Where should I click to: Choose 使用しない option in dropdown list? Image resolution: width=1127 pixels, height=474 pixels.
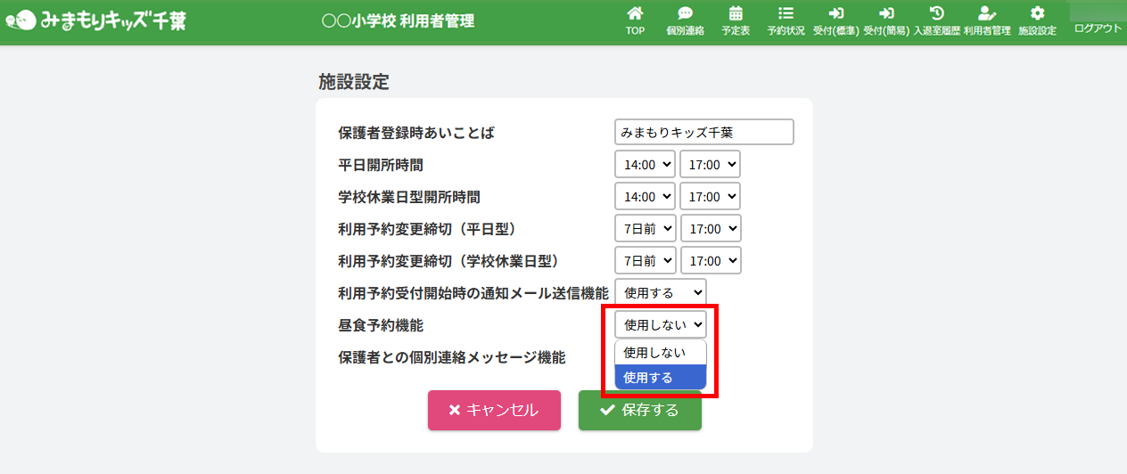point(660,353)
